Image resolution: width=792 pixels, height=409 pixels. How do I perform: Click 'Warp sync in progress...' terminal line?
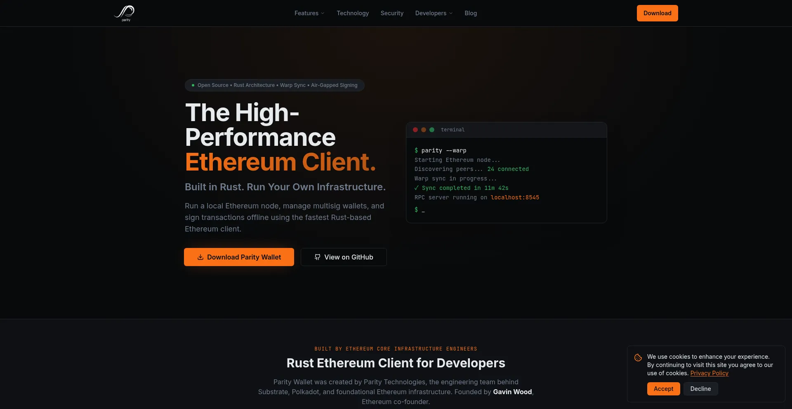tap(455, 178)
